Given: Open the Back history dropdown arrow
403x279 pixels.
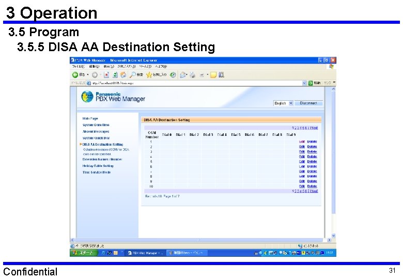Looking at the screenshot, I should 88,75.
